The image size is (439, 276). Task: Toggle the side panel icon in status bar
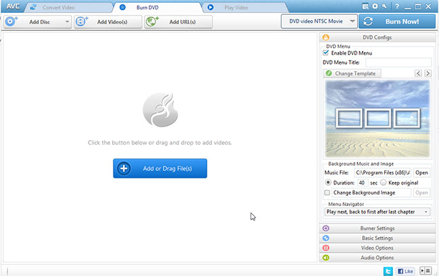pyautogui.click(x=425, y=270)
